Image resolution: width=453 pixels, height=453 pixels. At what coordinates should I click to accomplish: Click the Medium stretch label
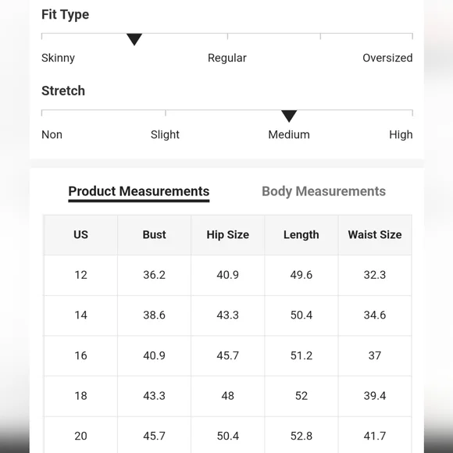tap(289, 134)
